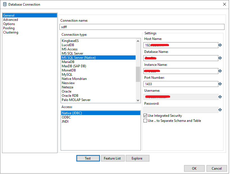
Task: Click the database icon in title bar
Action: (5, 4)
